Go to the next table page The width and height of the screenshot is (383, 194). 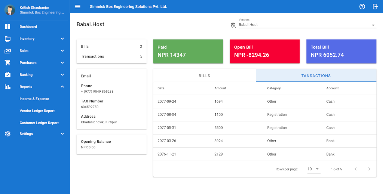click(369, 169)
